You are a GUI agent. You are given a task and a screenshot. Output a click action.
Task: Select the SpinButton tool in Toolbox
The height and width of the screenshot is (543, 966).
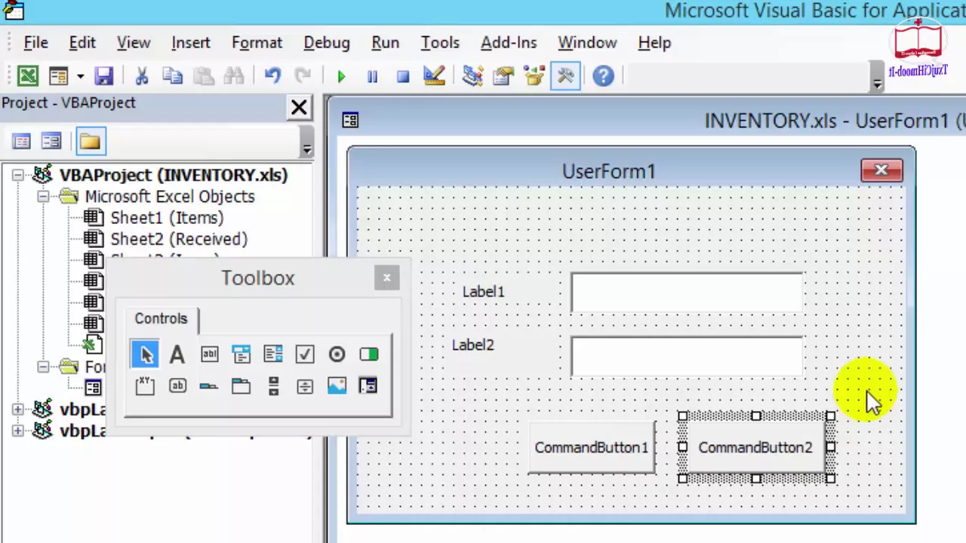click(x=305, y=386)
